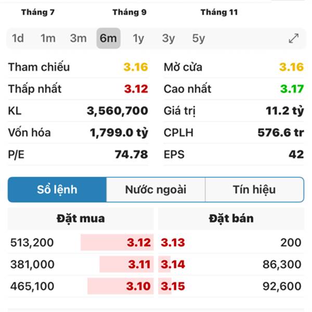Tap bid price 3.12 in Đặt mua
The height and width of the screenshot is (312, 312).
[x=139, y=242]
